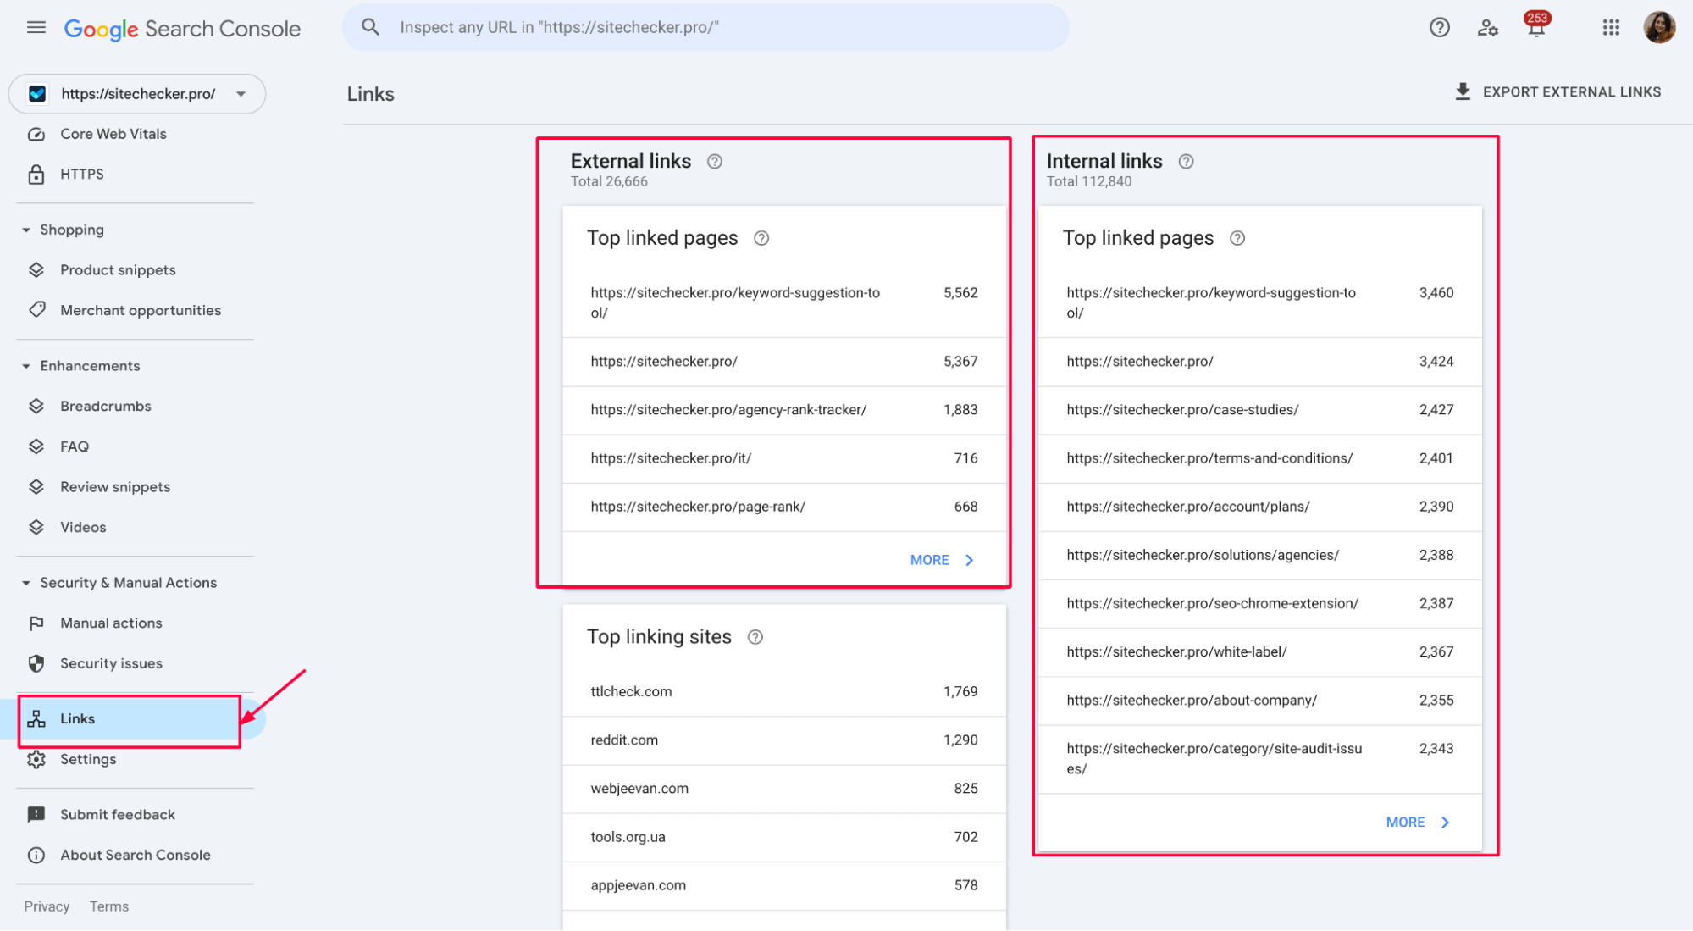Click the Merchant opportunities tag icon
Image resolution: width=1693 pixels, height=931 pixels.
tap(36, 310)
